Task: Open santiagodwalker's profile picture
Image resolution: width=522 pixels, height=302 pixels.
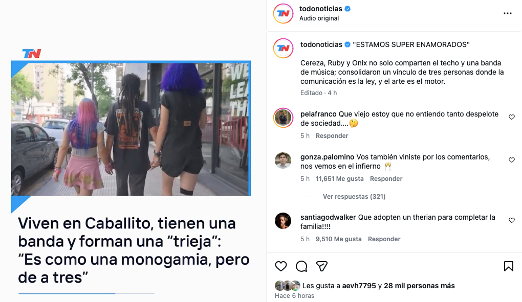Action: (283, 221)
